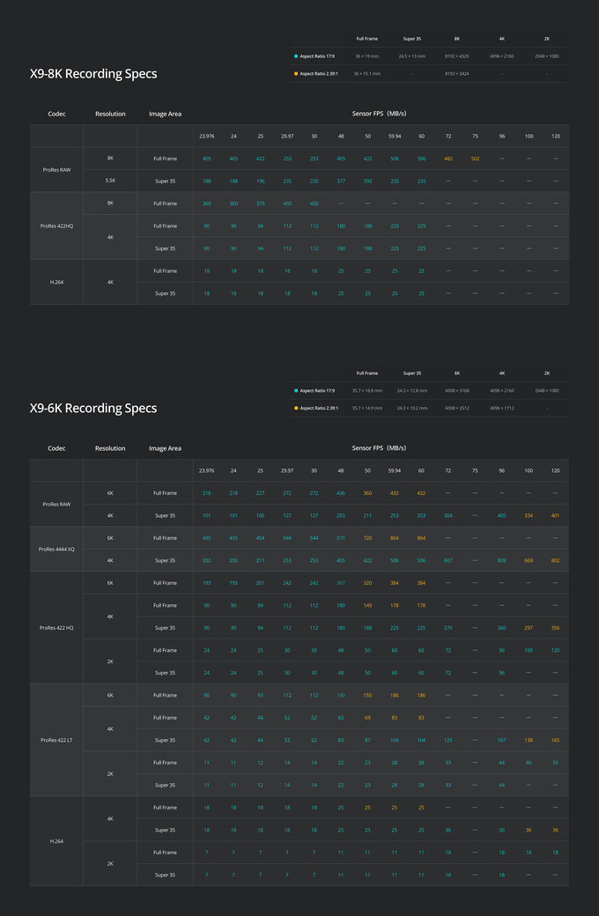Click the '436' value in X9-6K table
This screenshot has width=599, height=916.
coord(341,493)
